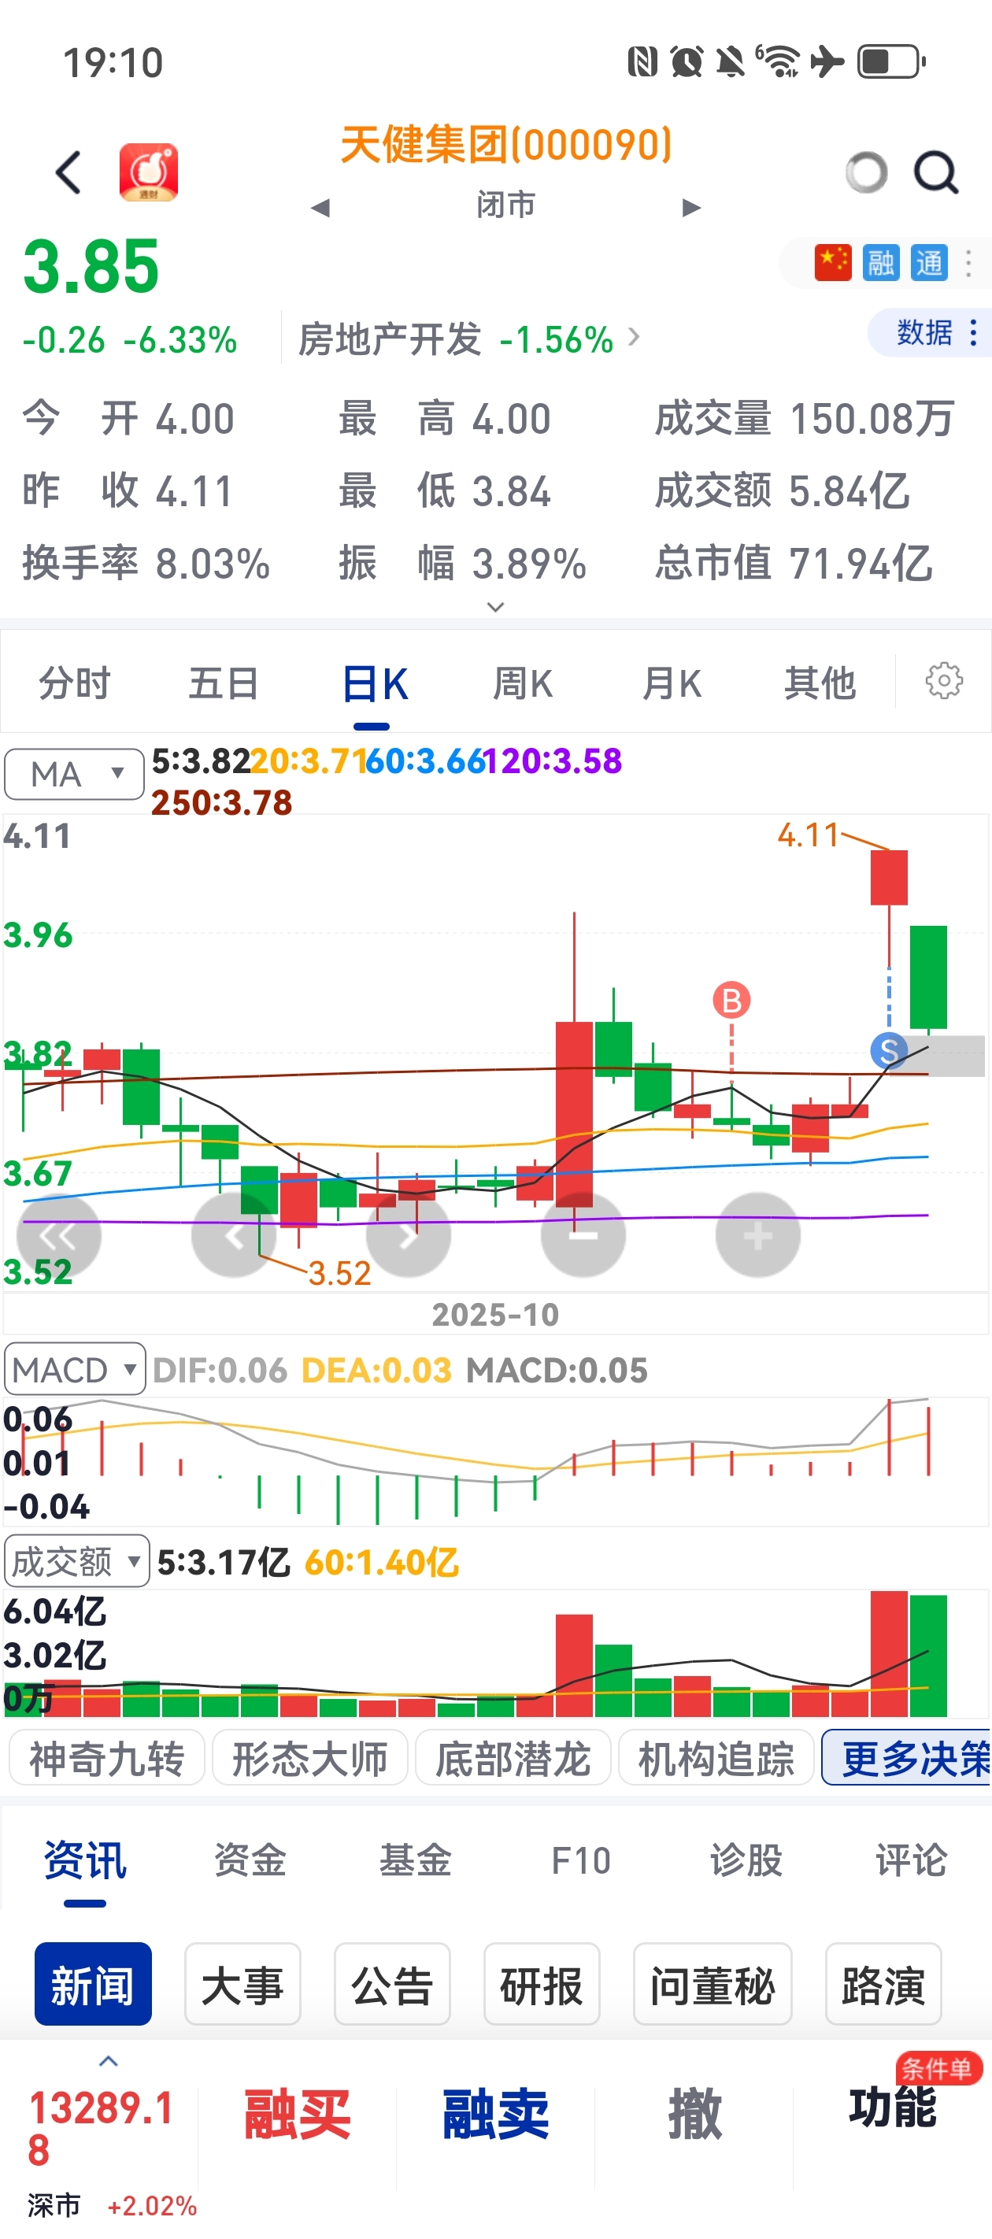The height and width of the screenshot is (2239, 992).
Task: Select the 日K chart tab
Action: 374,684
